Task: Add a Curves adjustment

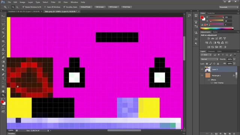Action: (x=217, y=39)
